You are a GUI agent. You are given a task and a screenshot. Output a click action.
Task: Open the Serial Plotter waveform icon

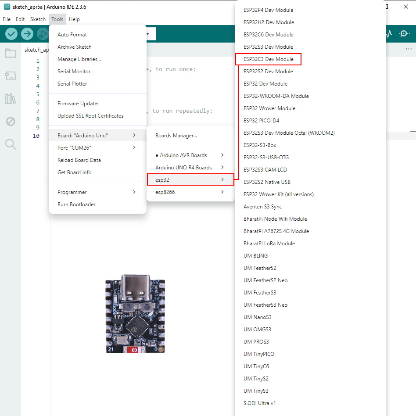(389, 33)
